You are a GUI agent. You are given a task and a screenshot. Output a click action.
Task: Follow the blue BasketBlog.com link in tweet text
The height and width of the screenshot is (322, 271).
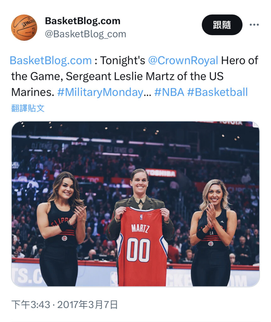point(51,60)
